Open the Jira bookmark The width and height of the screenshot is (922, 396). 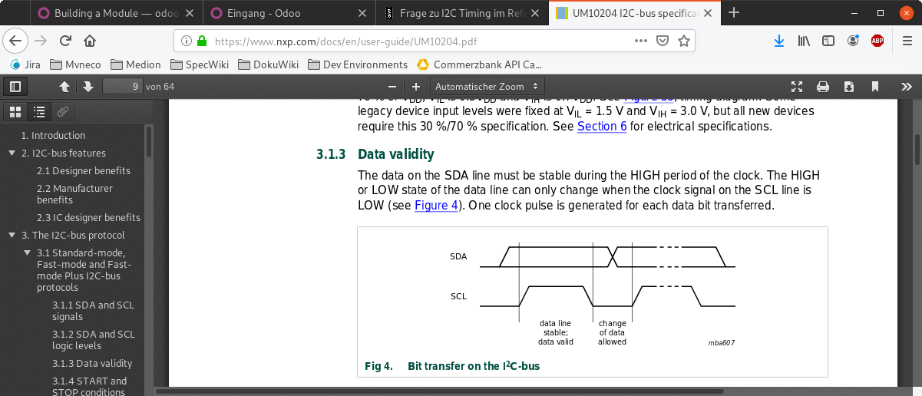(25, 64)
